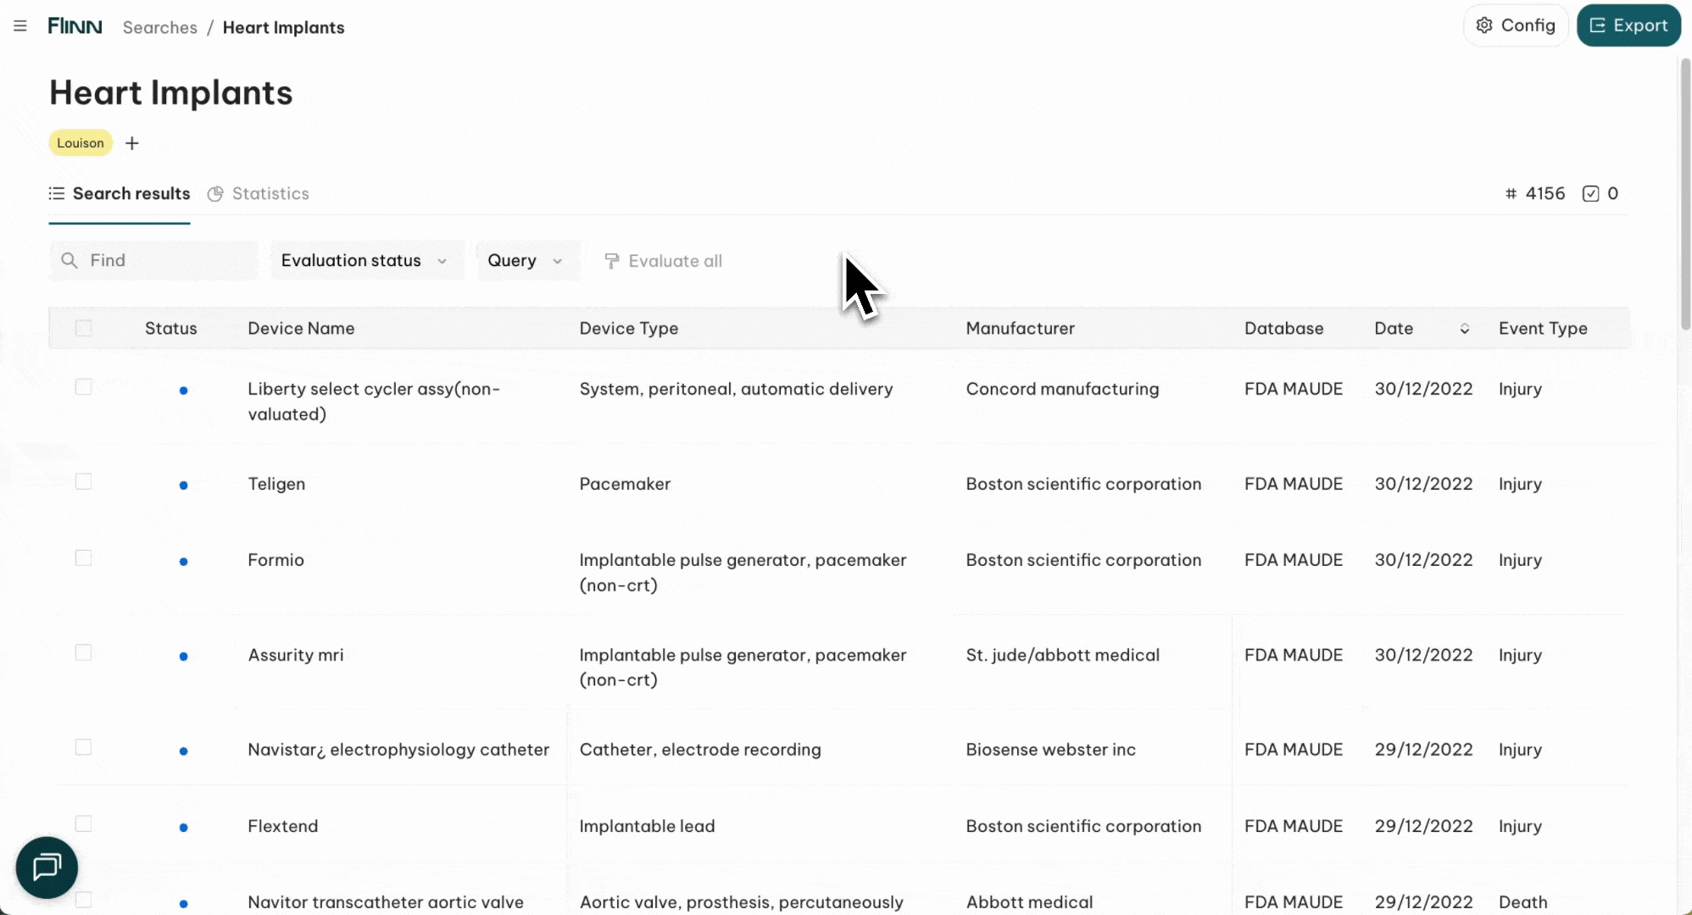Open the Query filter dropdown

point(526,260)
